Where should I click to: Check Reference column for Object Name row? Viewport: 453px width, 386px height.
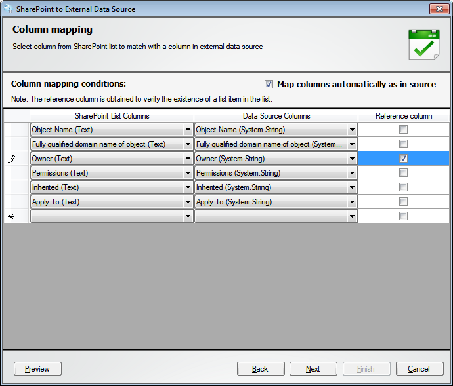tap(403, 130)
